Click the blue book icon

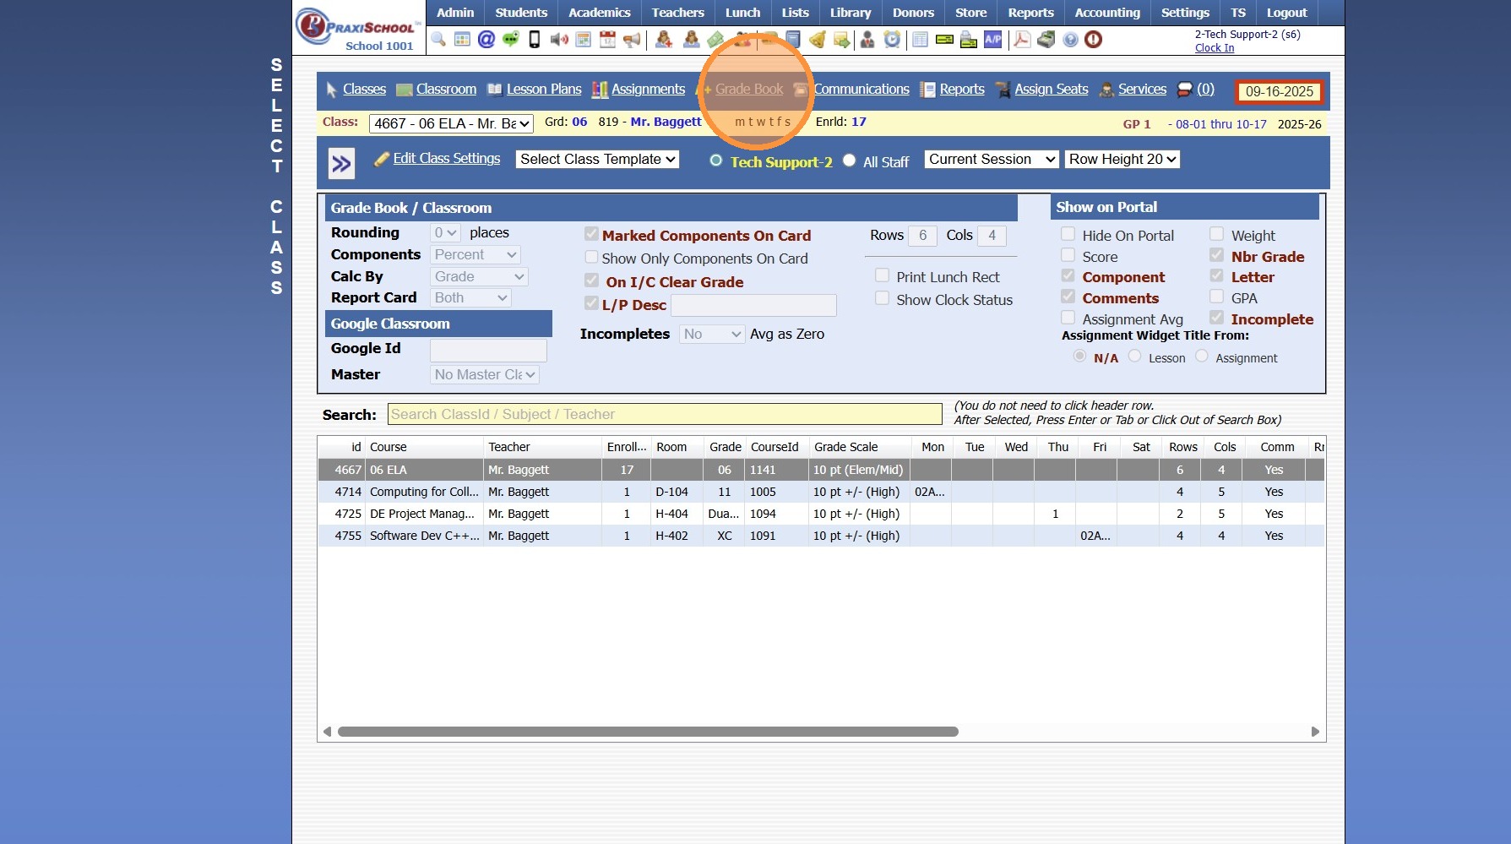[x=792, y=40]
